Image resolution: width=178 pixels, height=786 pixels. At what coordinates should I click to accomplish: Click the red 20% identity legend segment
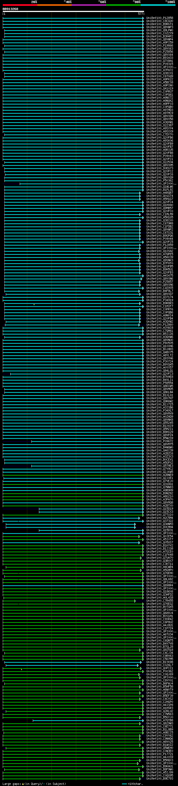(x=20, y=5)
